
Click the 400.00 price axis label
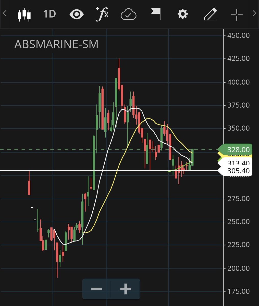(x=238, y=82)
